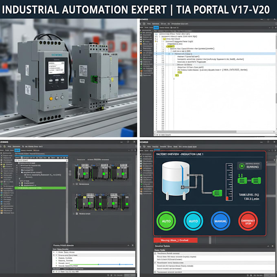Click the cyan AUITO button on HMI panel
Screen dimensions: 277x277
(x=193, y=221)
